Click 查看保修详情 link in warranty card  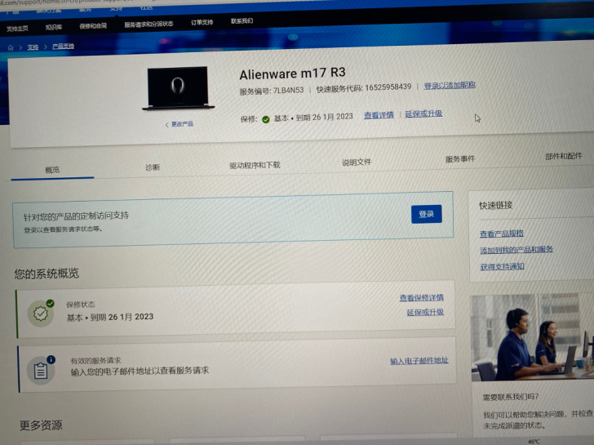[x=421, y=297]
